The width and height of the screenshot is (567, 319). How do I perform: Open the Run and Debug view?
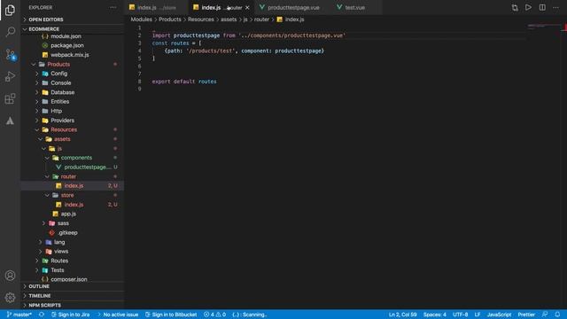[x=10, y=77]
